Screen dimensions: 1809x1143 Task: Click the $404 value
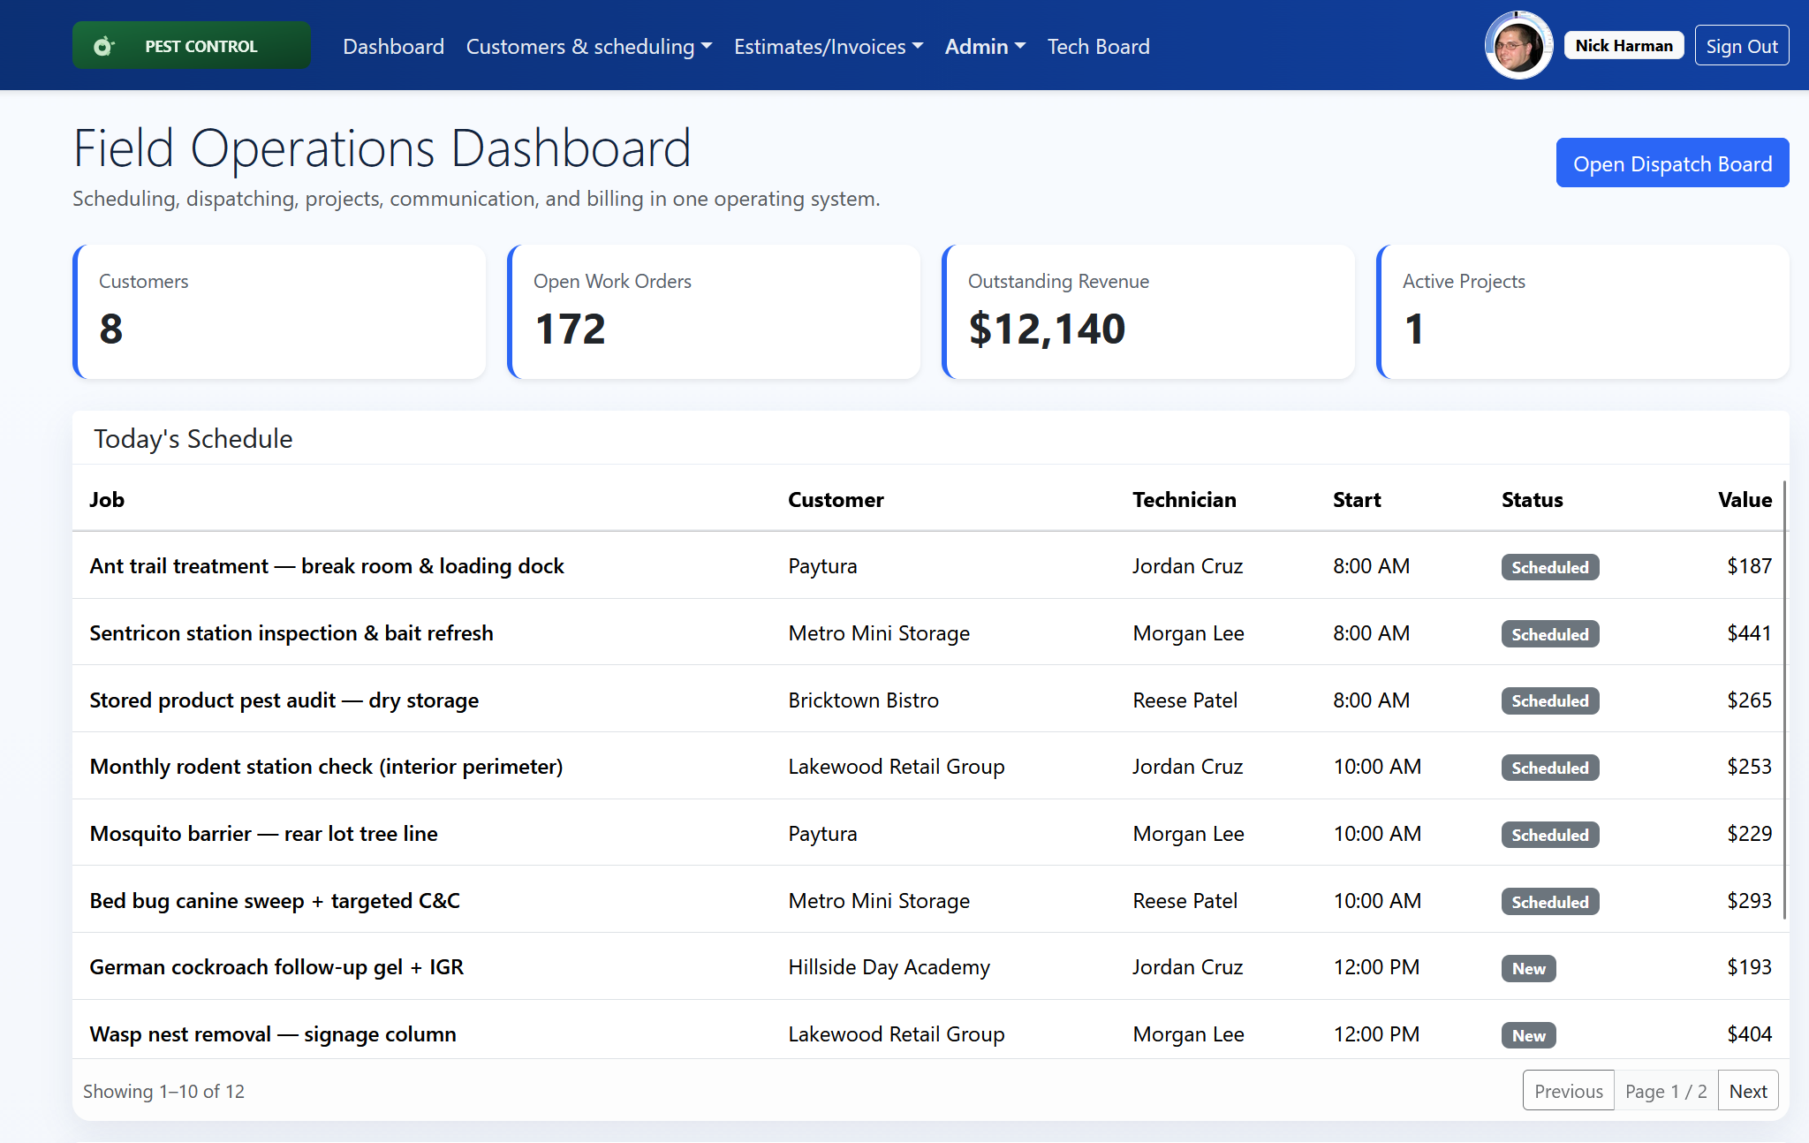1749,1033
